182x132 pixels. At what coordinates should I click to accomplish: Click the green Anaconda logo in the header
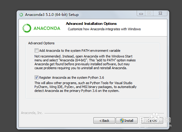[x=27, y=28]
